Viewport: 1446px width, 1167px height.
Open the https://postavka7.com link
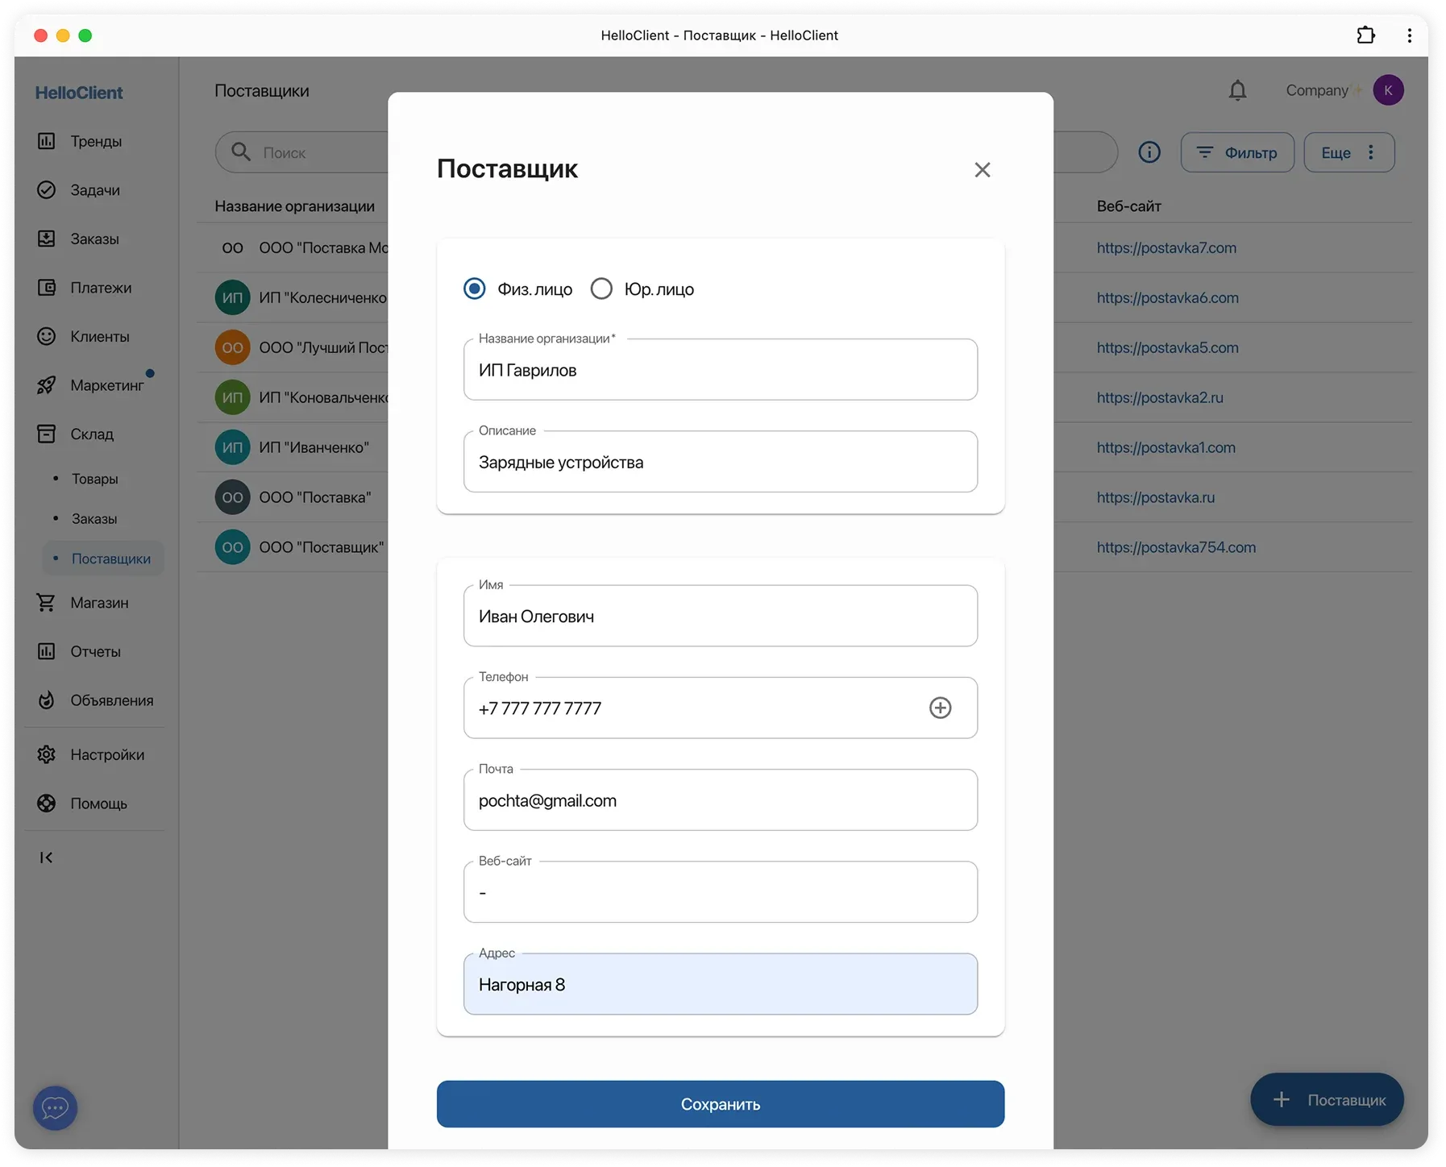tap(1166, 248)
